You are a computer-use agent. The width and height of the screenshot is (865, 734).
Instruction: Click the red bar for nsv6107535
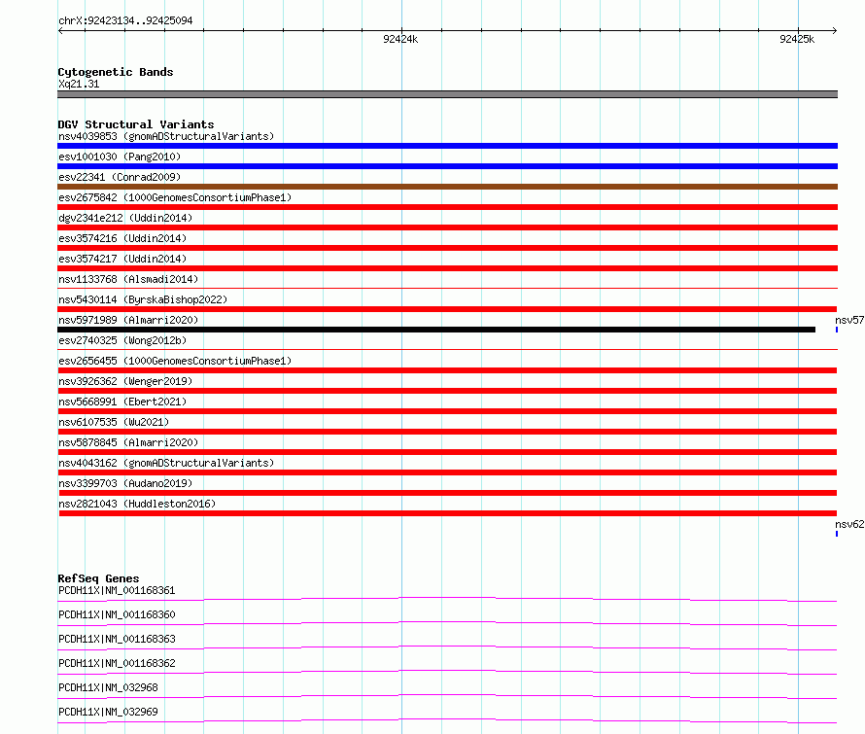click(x=447, y=432)
